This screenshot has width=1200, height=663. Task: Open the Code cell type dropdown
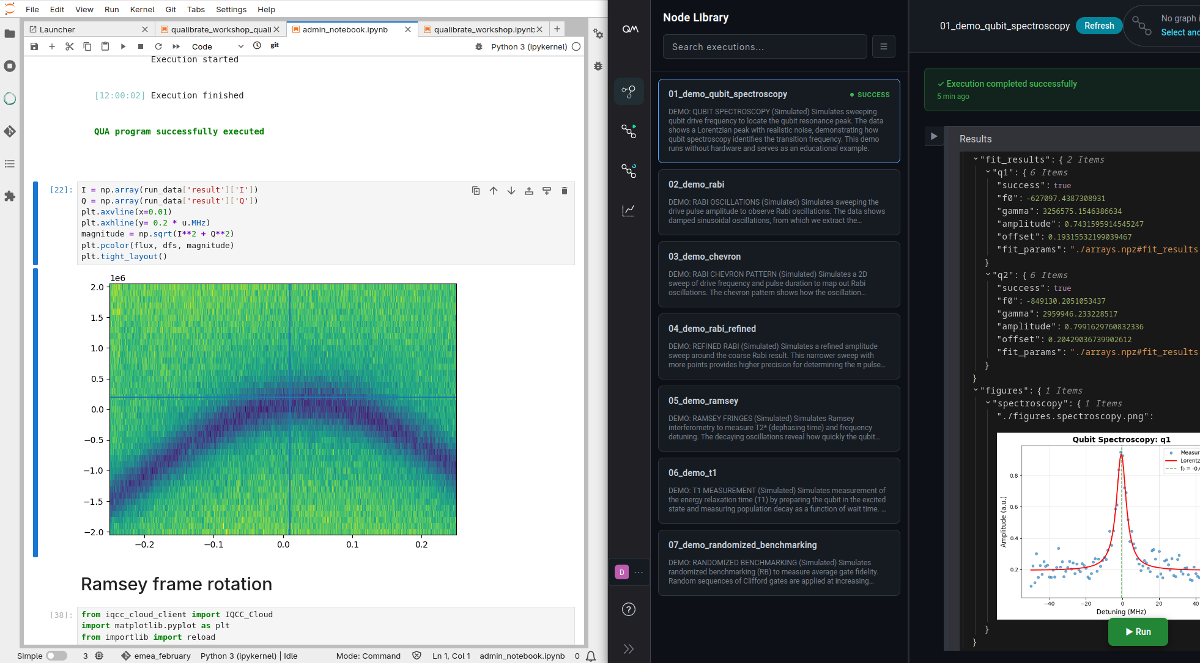click(x=217, y=46)
